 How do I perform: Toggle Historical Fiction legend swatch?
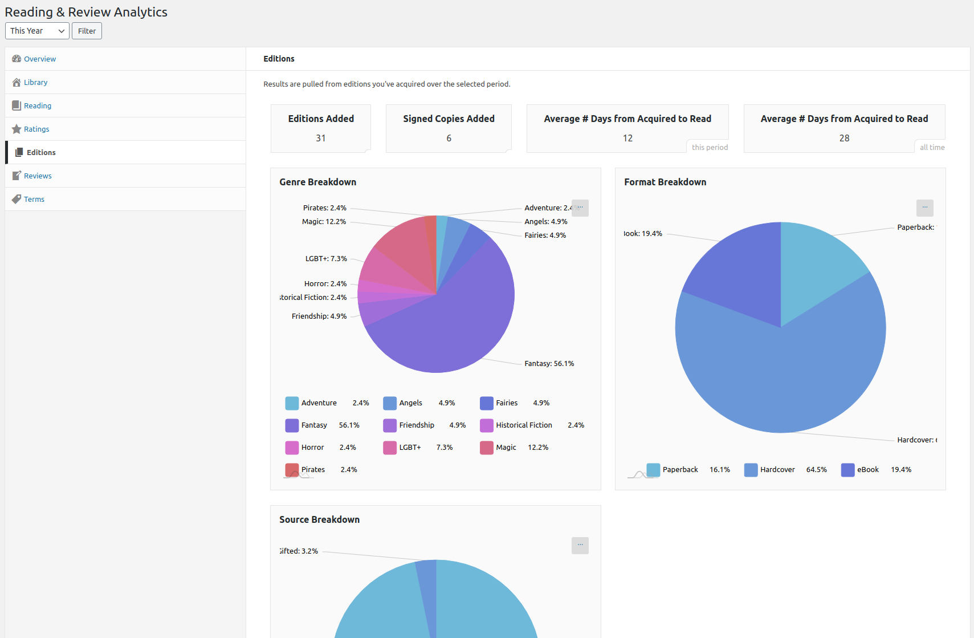point(487,425)
